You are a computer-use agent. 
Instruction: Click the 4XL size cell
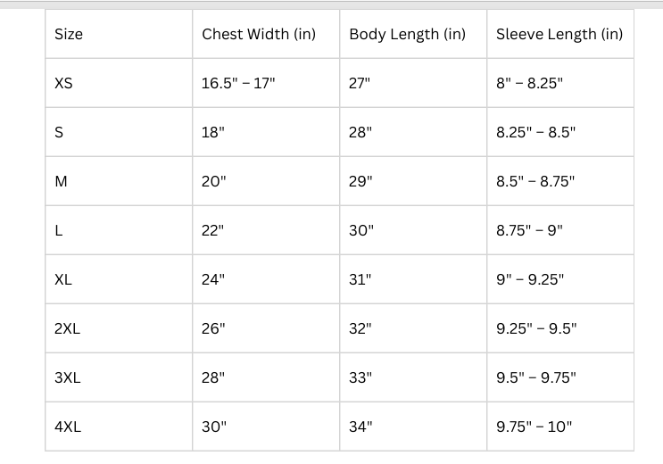(x=119, y=427)
